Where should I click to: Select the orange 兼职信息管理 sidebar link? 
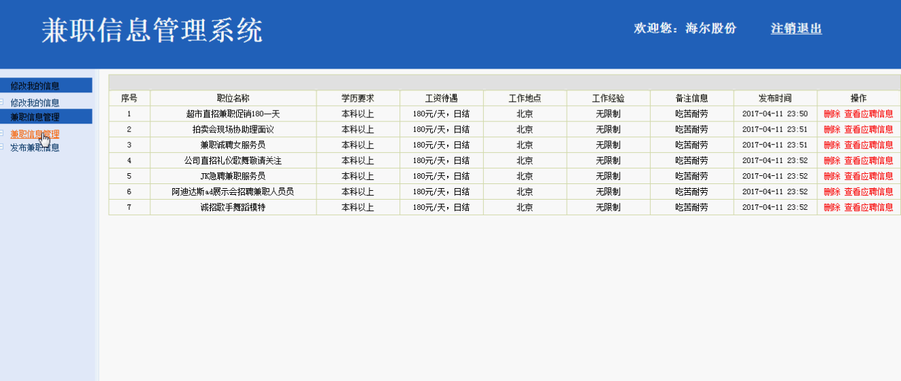point(35,134)
